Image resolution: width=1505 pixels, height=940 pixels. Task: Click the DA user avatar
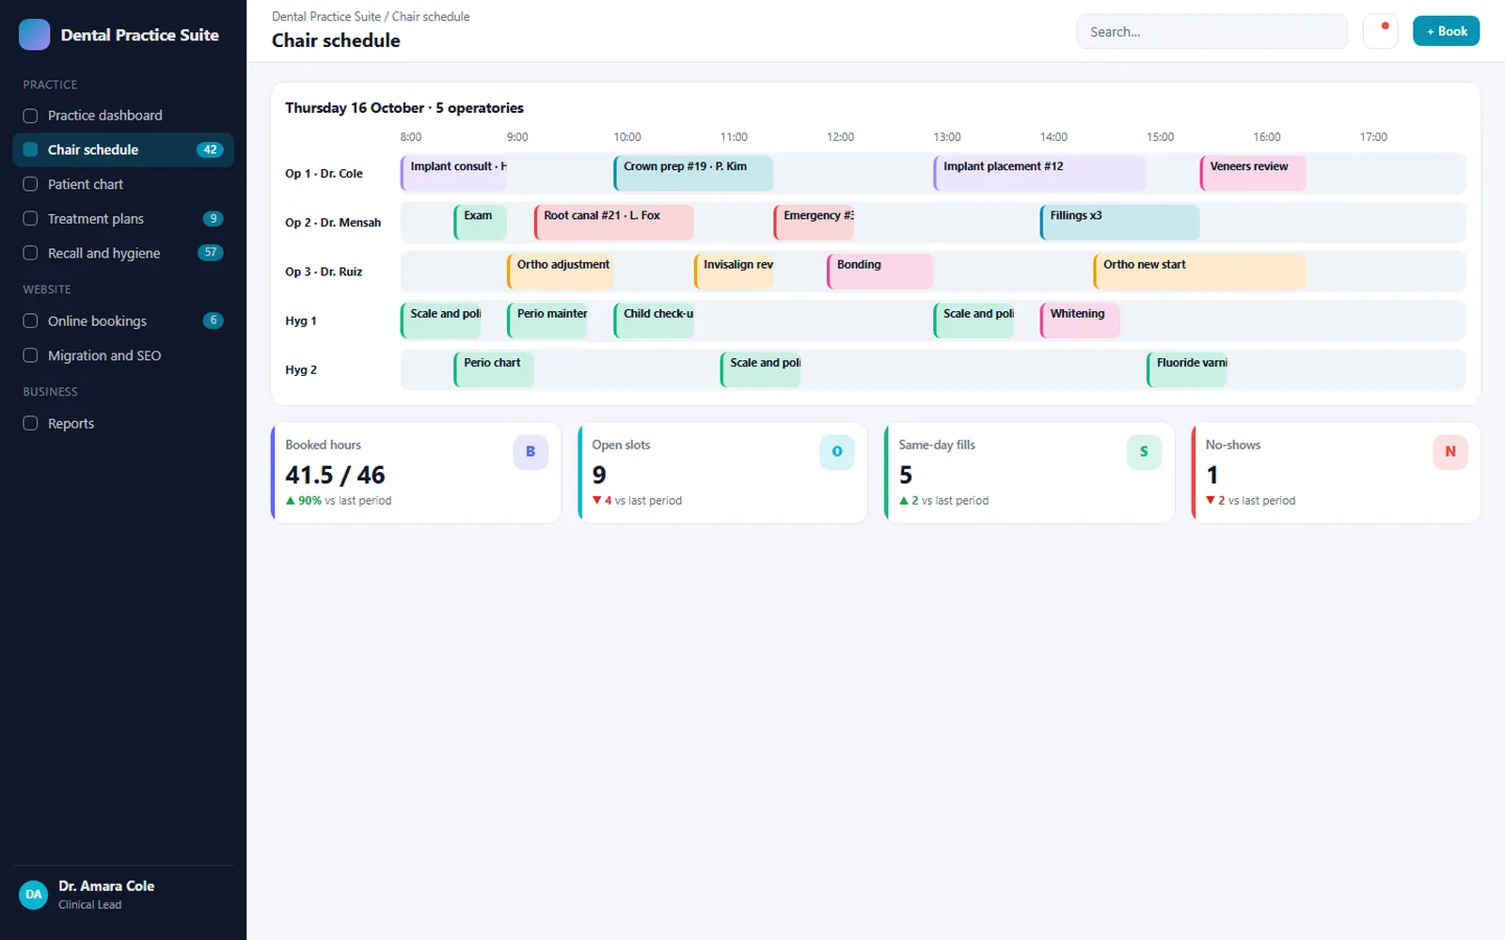point(34,895)
